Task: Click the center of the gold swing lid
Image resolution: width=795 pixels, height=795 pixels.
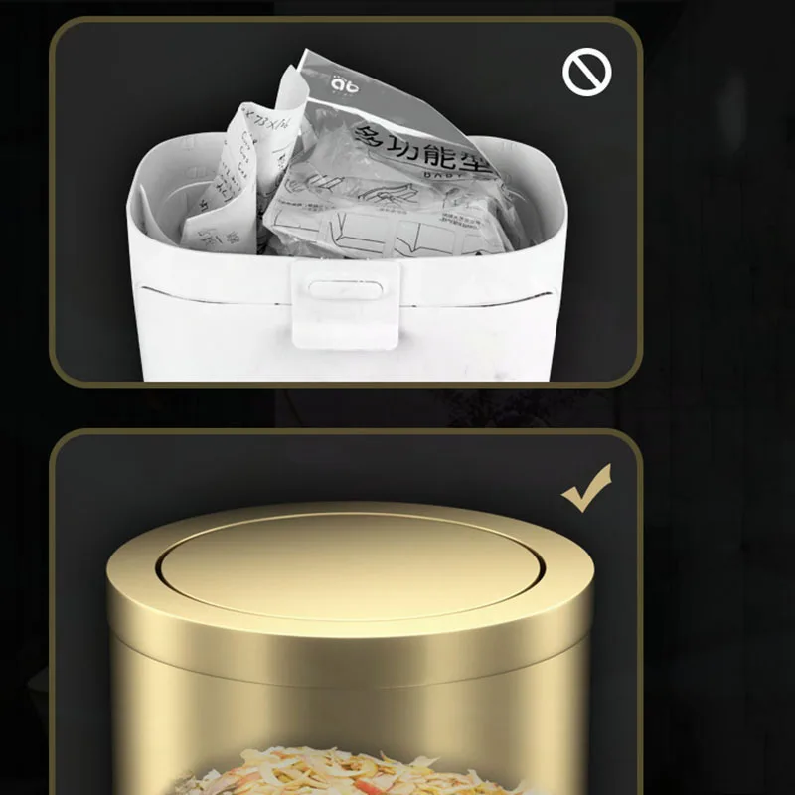Action: tap(353, 566)
